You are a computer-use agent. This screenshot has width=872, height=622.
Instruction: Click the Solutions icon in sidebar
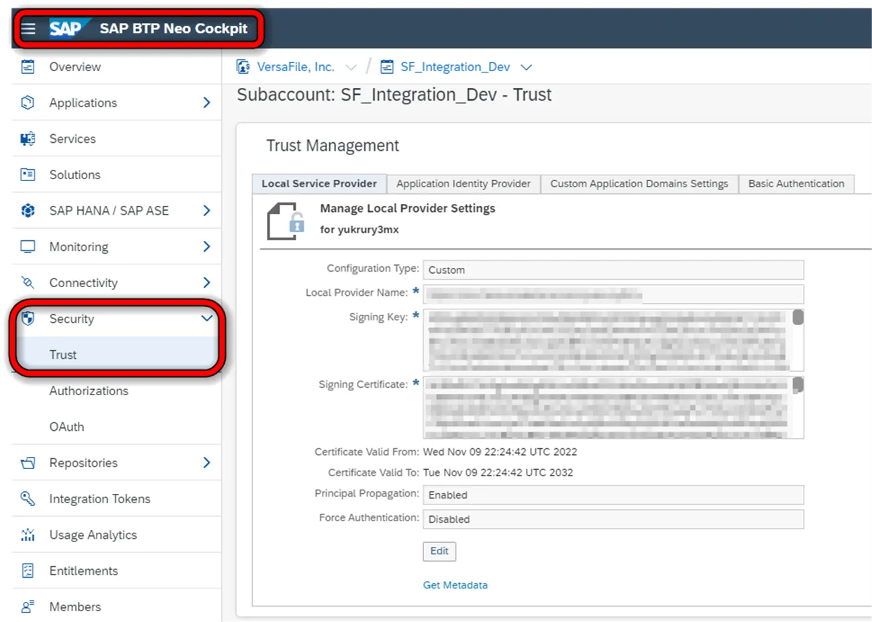coord(28,174)
